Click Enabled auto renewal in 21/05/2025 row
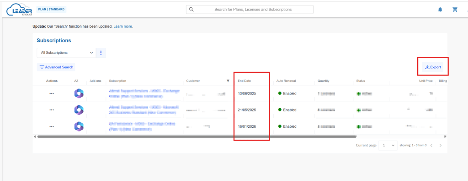 287,110
